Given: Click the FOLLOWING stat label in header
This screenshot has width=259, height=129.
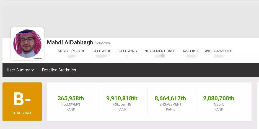Looking at the screenshot, I should [127, 51].
